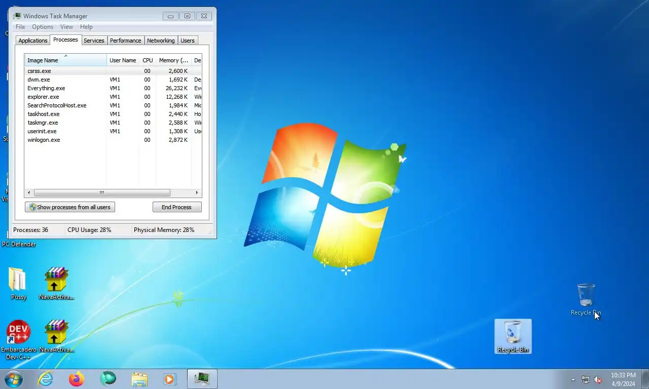Select the Pussy folder icon

(18, 284)
